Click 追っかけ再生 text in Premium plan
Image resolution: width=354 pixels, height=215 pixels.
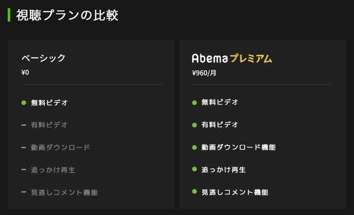pos(224,170)
